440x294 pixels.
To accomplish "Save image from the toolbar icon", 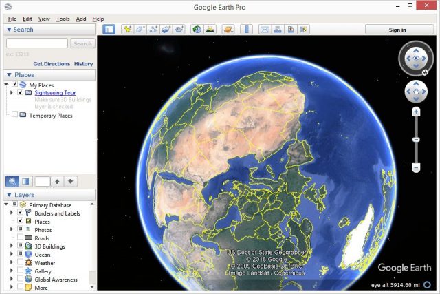I will pyautogui.click(x=290, y=30).
